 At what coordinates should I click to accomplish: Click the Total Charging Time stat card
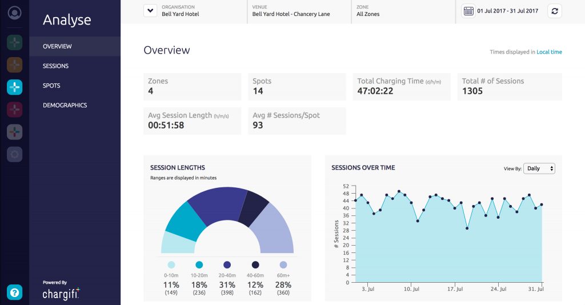pos(402,86)
